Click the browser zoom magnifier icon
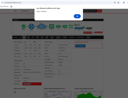The height and width of the screenshot is (98, 128). tap(115, 3)
